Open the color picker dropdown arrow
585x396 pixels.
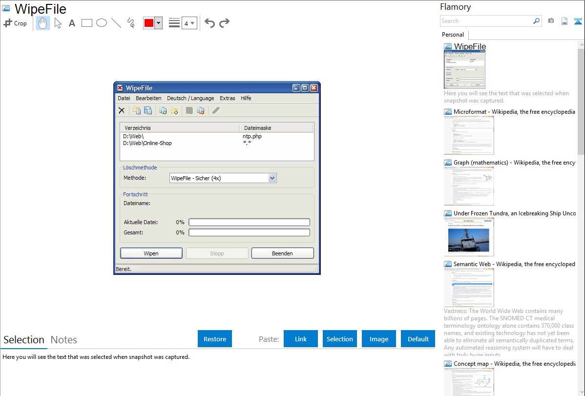coord(159,23)
